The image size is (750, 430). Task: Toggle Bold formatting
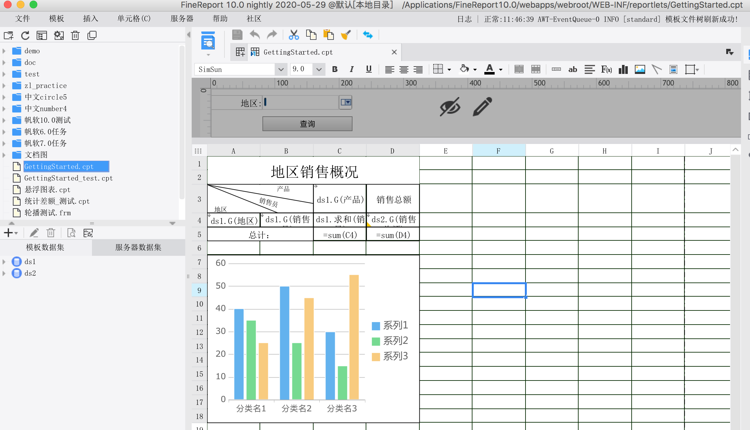pyautogui.click(x=335, y=69)
